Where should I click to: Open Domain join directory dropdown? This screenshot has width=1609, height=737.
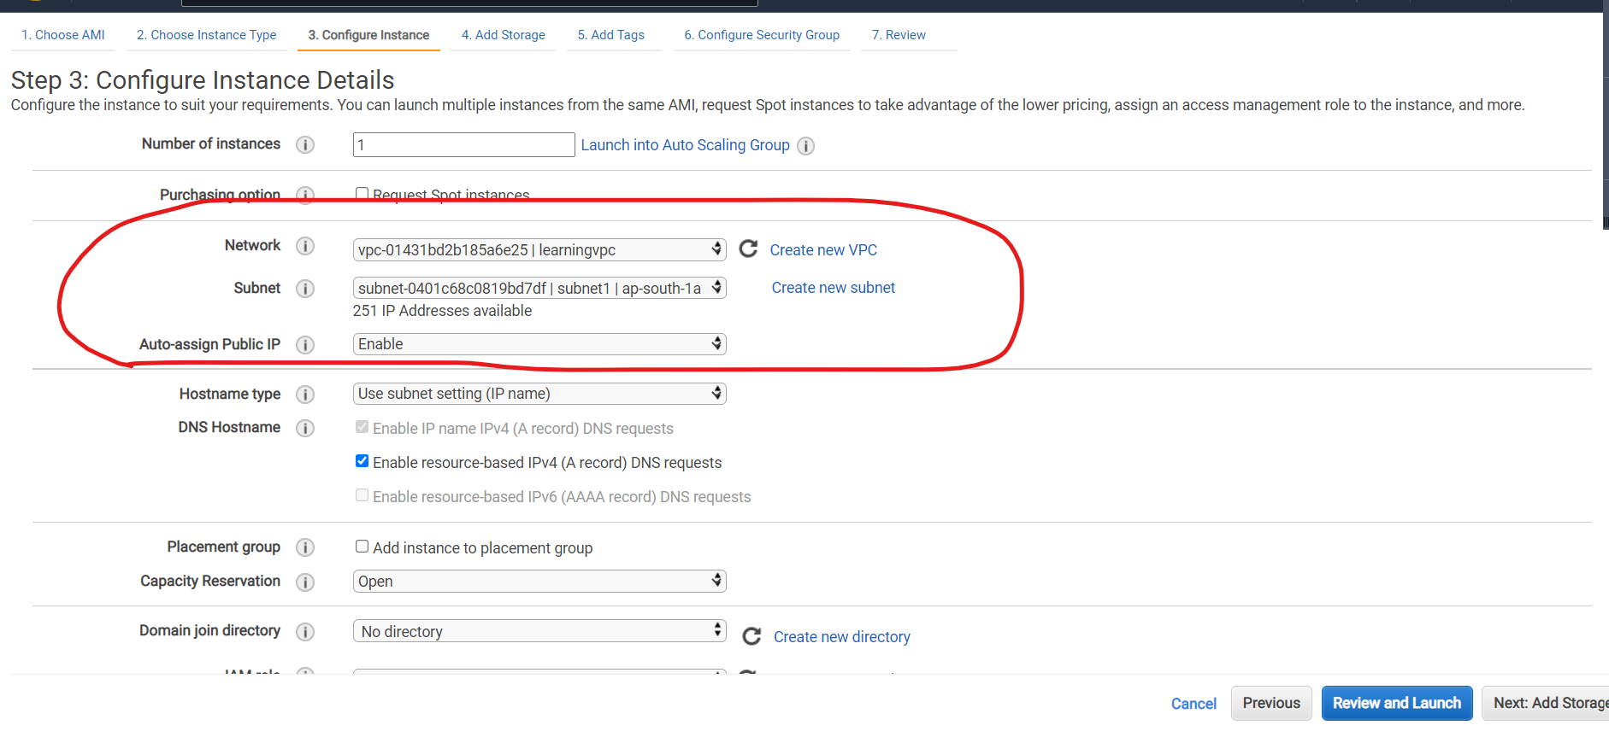click(539, 631)
